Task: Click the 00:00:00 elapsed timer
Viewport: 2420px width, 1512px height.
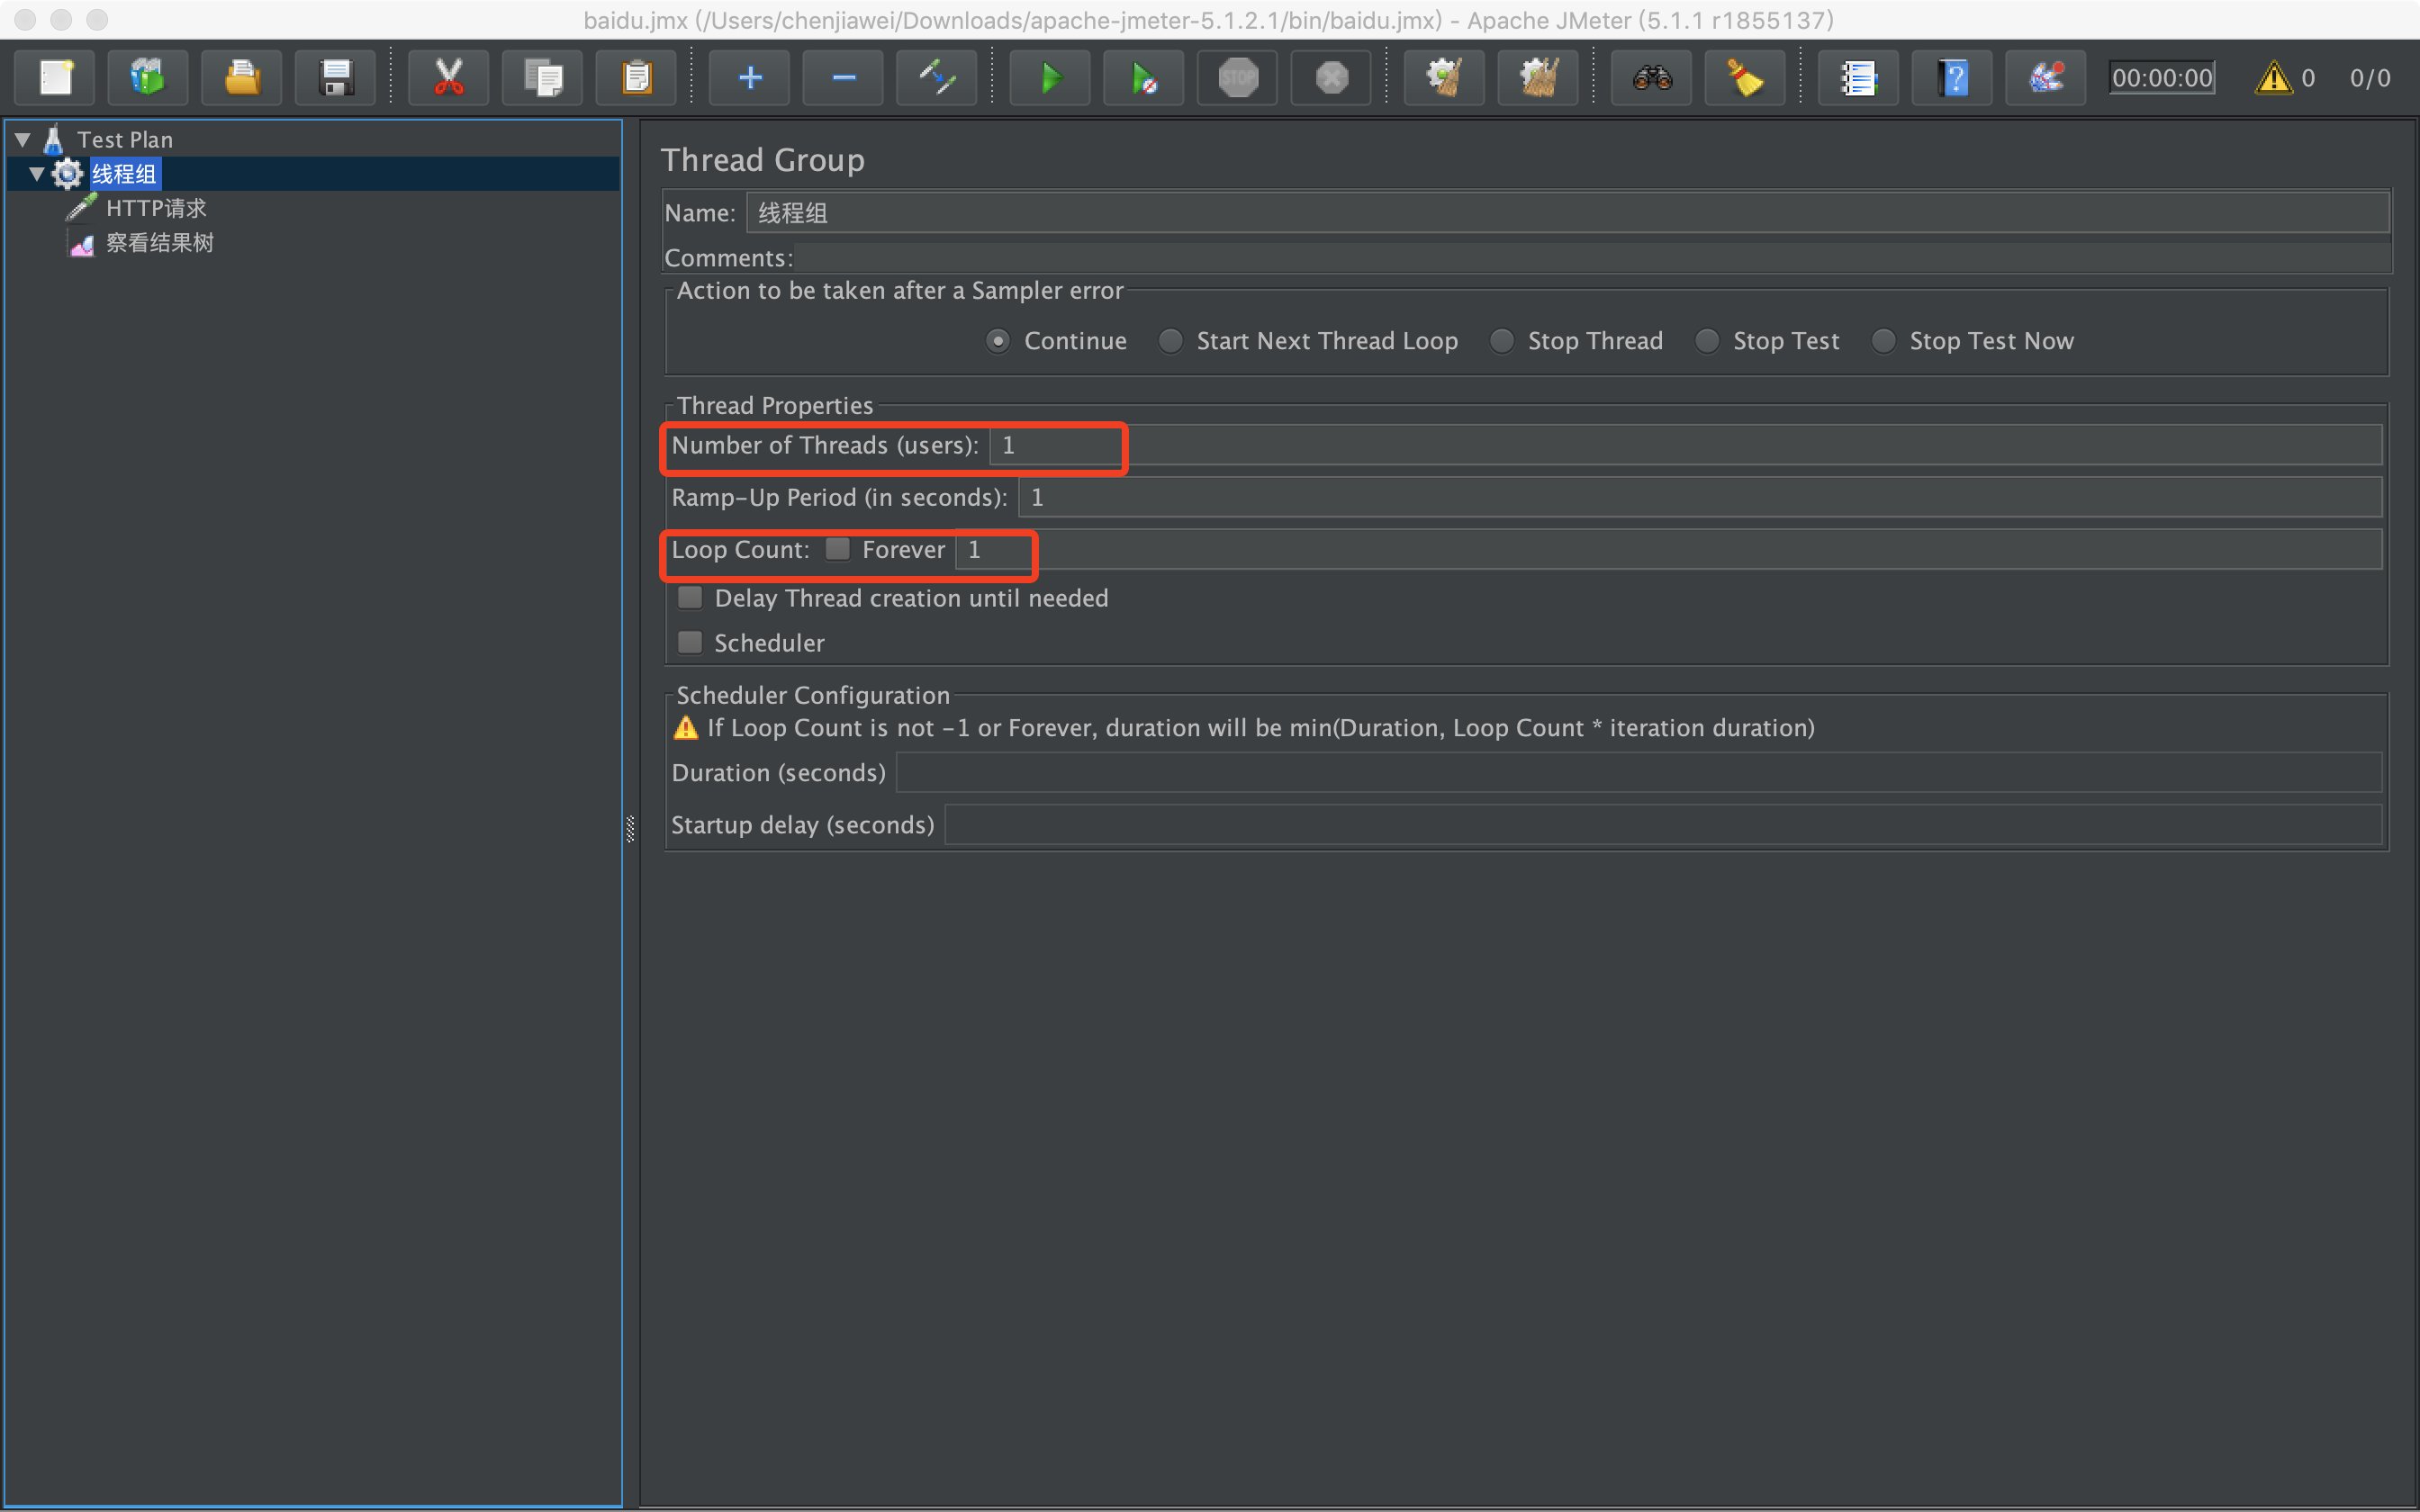Action: click(x=2162, y=78)
